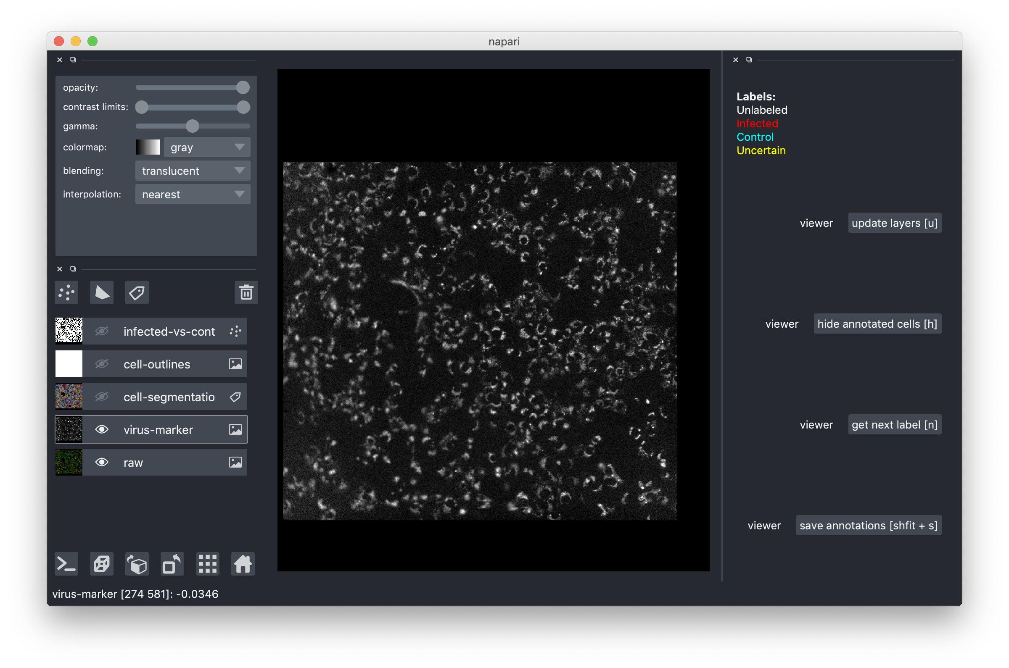Show the cell-outlines layer
Viewport: 1009px width, 668px height.
pos(101,364)
